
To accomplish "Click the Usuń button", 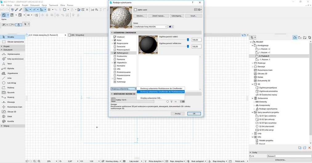I will [193, 16].
